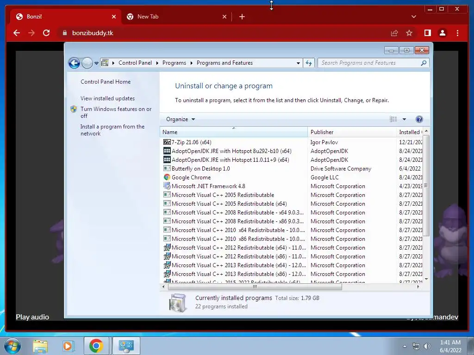Viewport: 474px width, 355px height.
Task: Open Turn Windows features on or off
Action: [x=116, y=112]
